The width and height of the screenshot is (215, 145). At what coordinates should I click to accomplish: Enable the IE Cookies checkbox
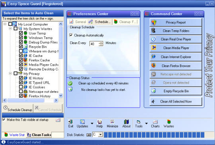(x=21, y=87)
